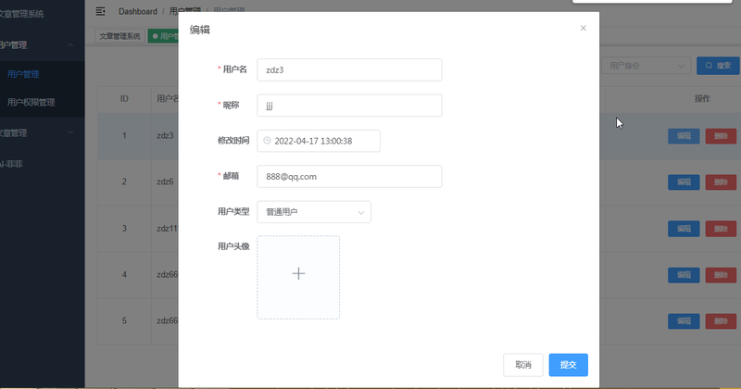Switch to the 文章管理系统 tag tab

[120, 36]
